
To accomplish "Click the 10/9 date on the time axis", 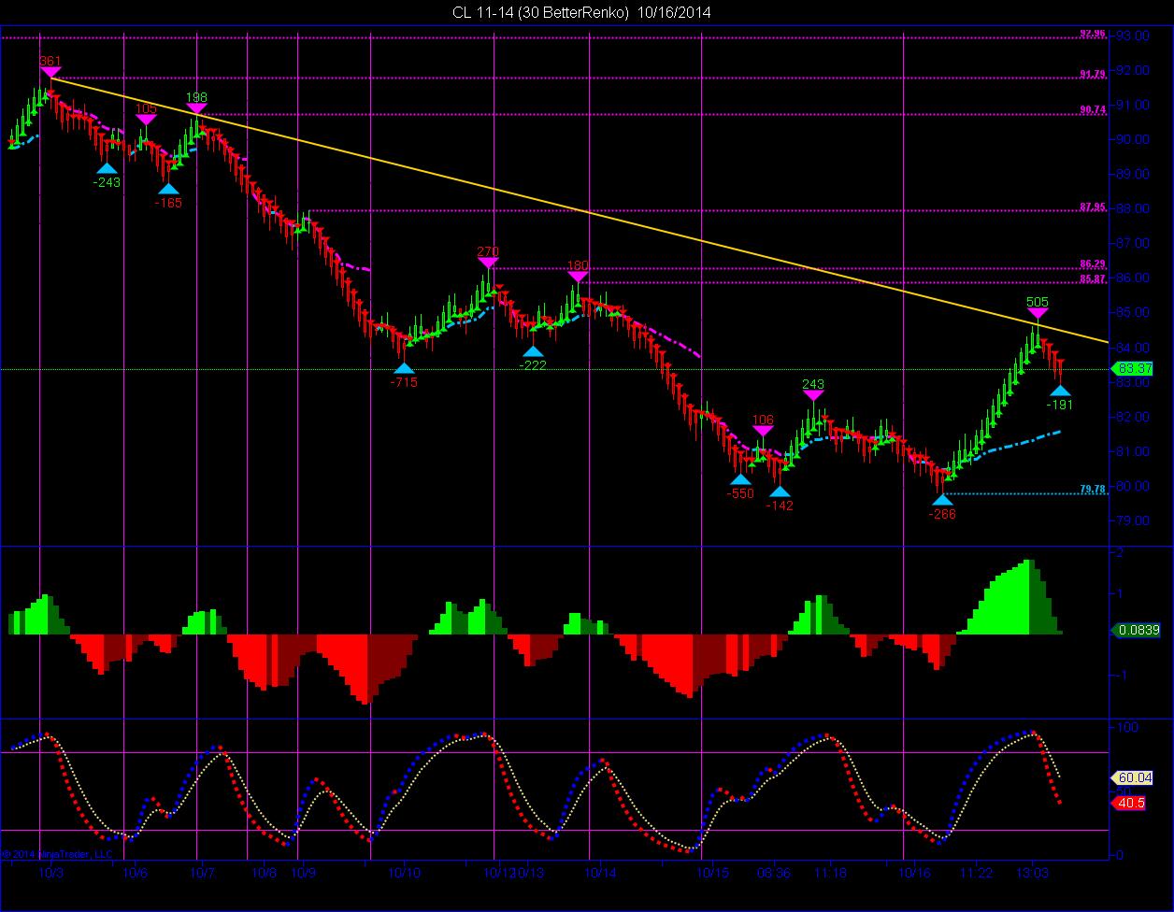I will 304,872.
